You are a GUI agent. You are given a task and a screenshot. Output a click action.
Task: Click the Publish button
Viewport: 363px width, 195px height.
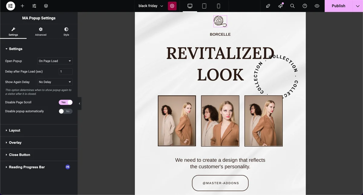(x=338, y=6)
